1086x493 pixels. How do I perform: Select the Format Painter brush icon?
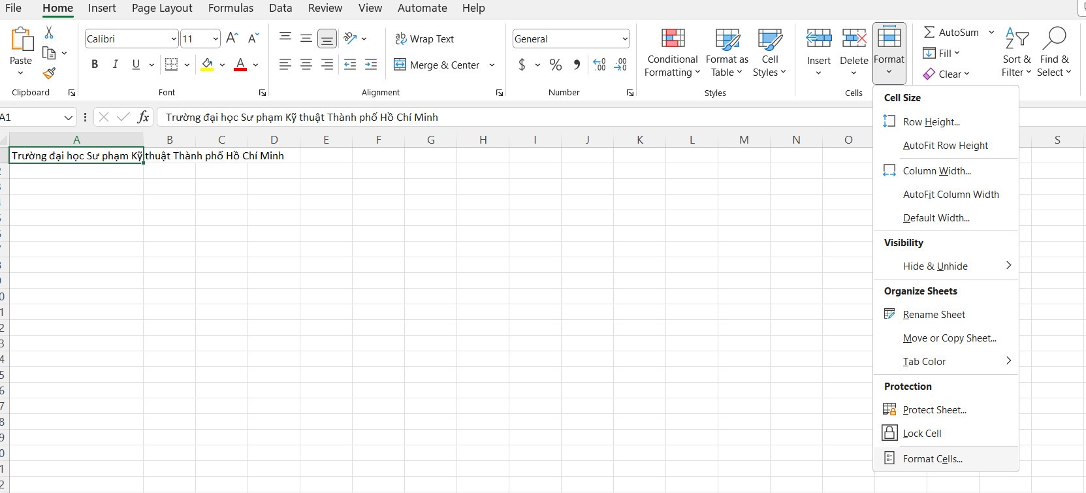[49, 73]
